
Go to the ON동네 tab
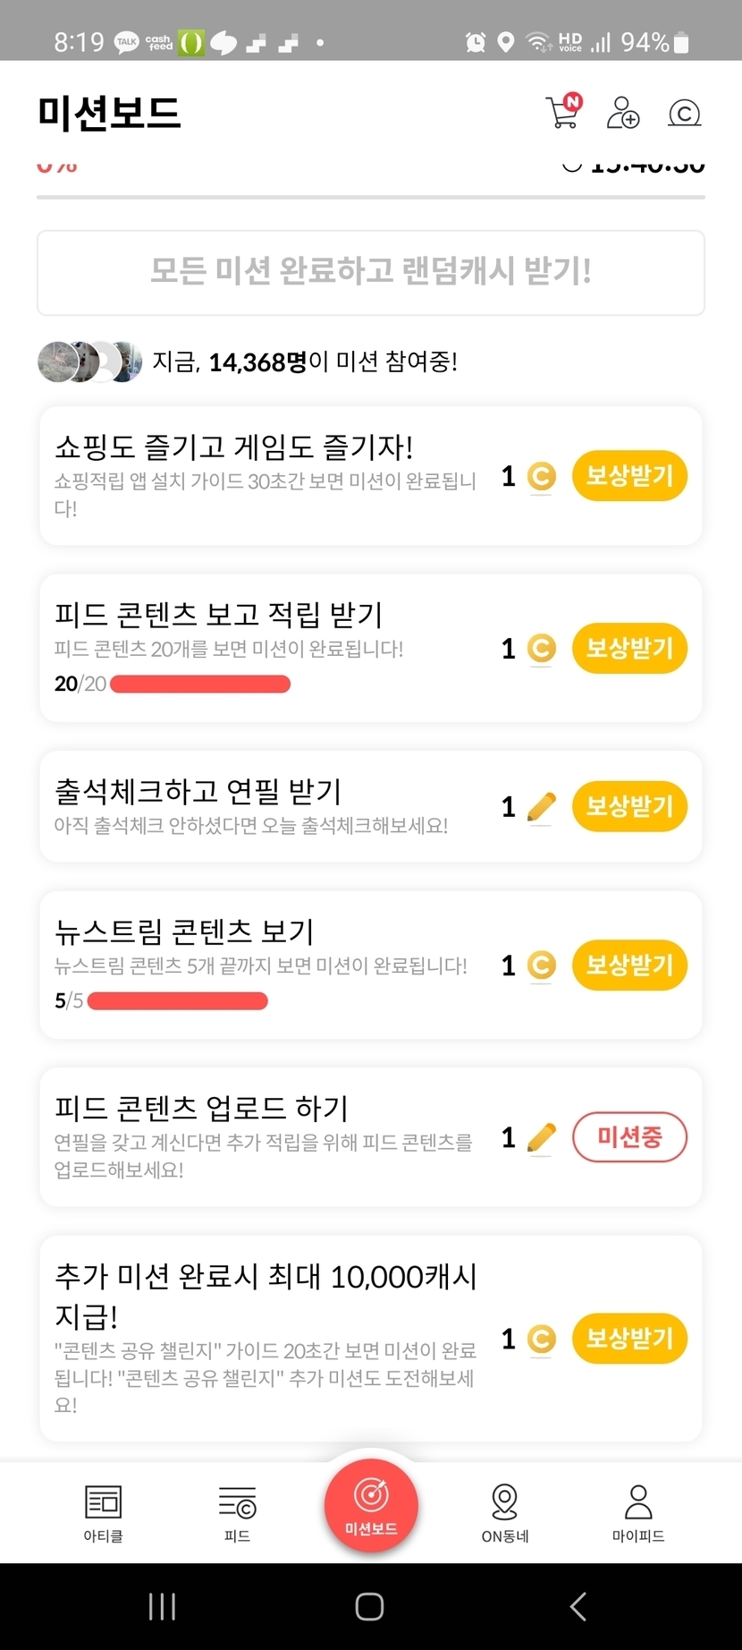[505, 1513]
